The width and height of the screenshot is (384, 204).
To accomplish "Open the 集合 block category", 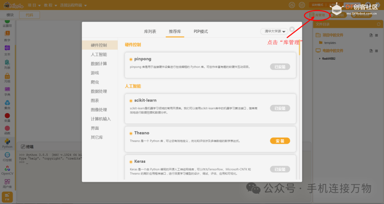I will [7, 104].
